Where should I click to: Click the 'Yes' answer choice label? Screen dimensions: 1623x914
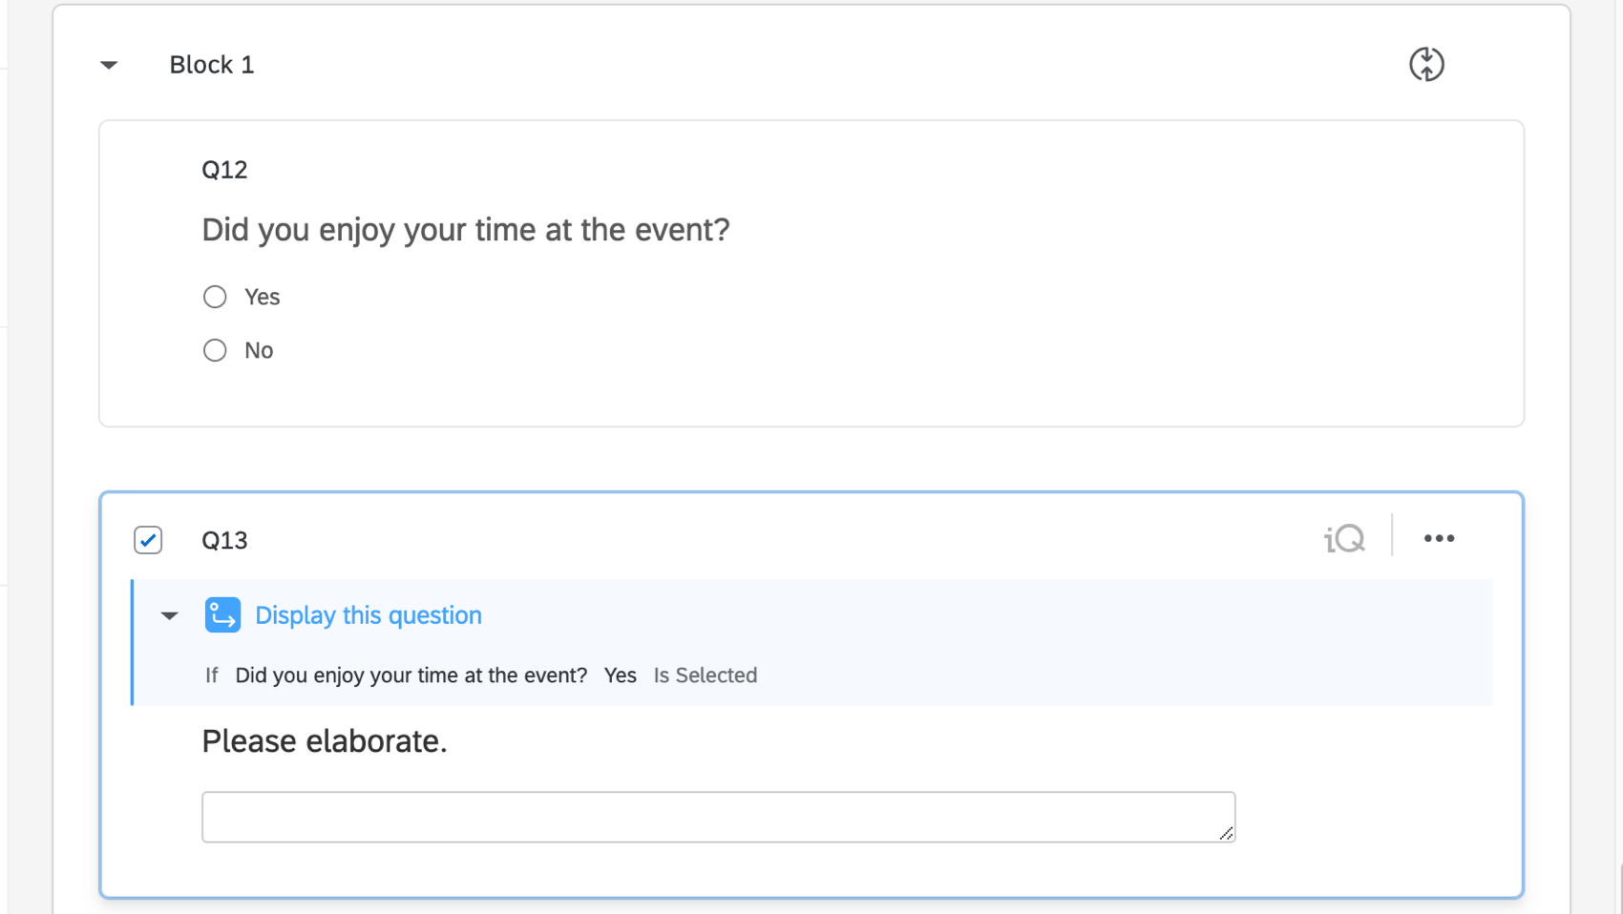pyautogui.click(x=262, y=297)
